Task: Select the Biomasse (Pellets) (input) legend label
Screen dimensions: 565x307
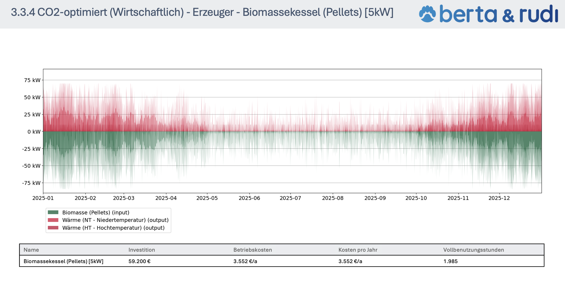Action: pos(96,212)
